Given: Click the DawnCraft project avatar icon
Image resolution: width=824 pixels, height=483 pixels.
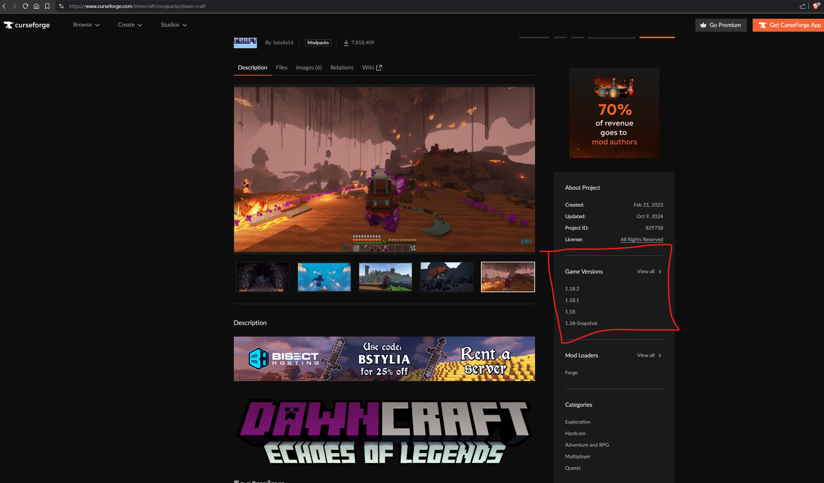Looking at the screenshot, I should tap(245, 42).
